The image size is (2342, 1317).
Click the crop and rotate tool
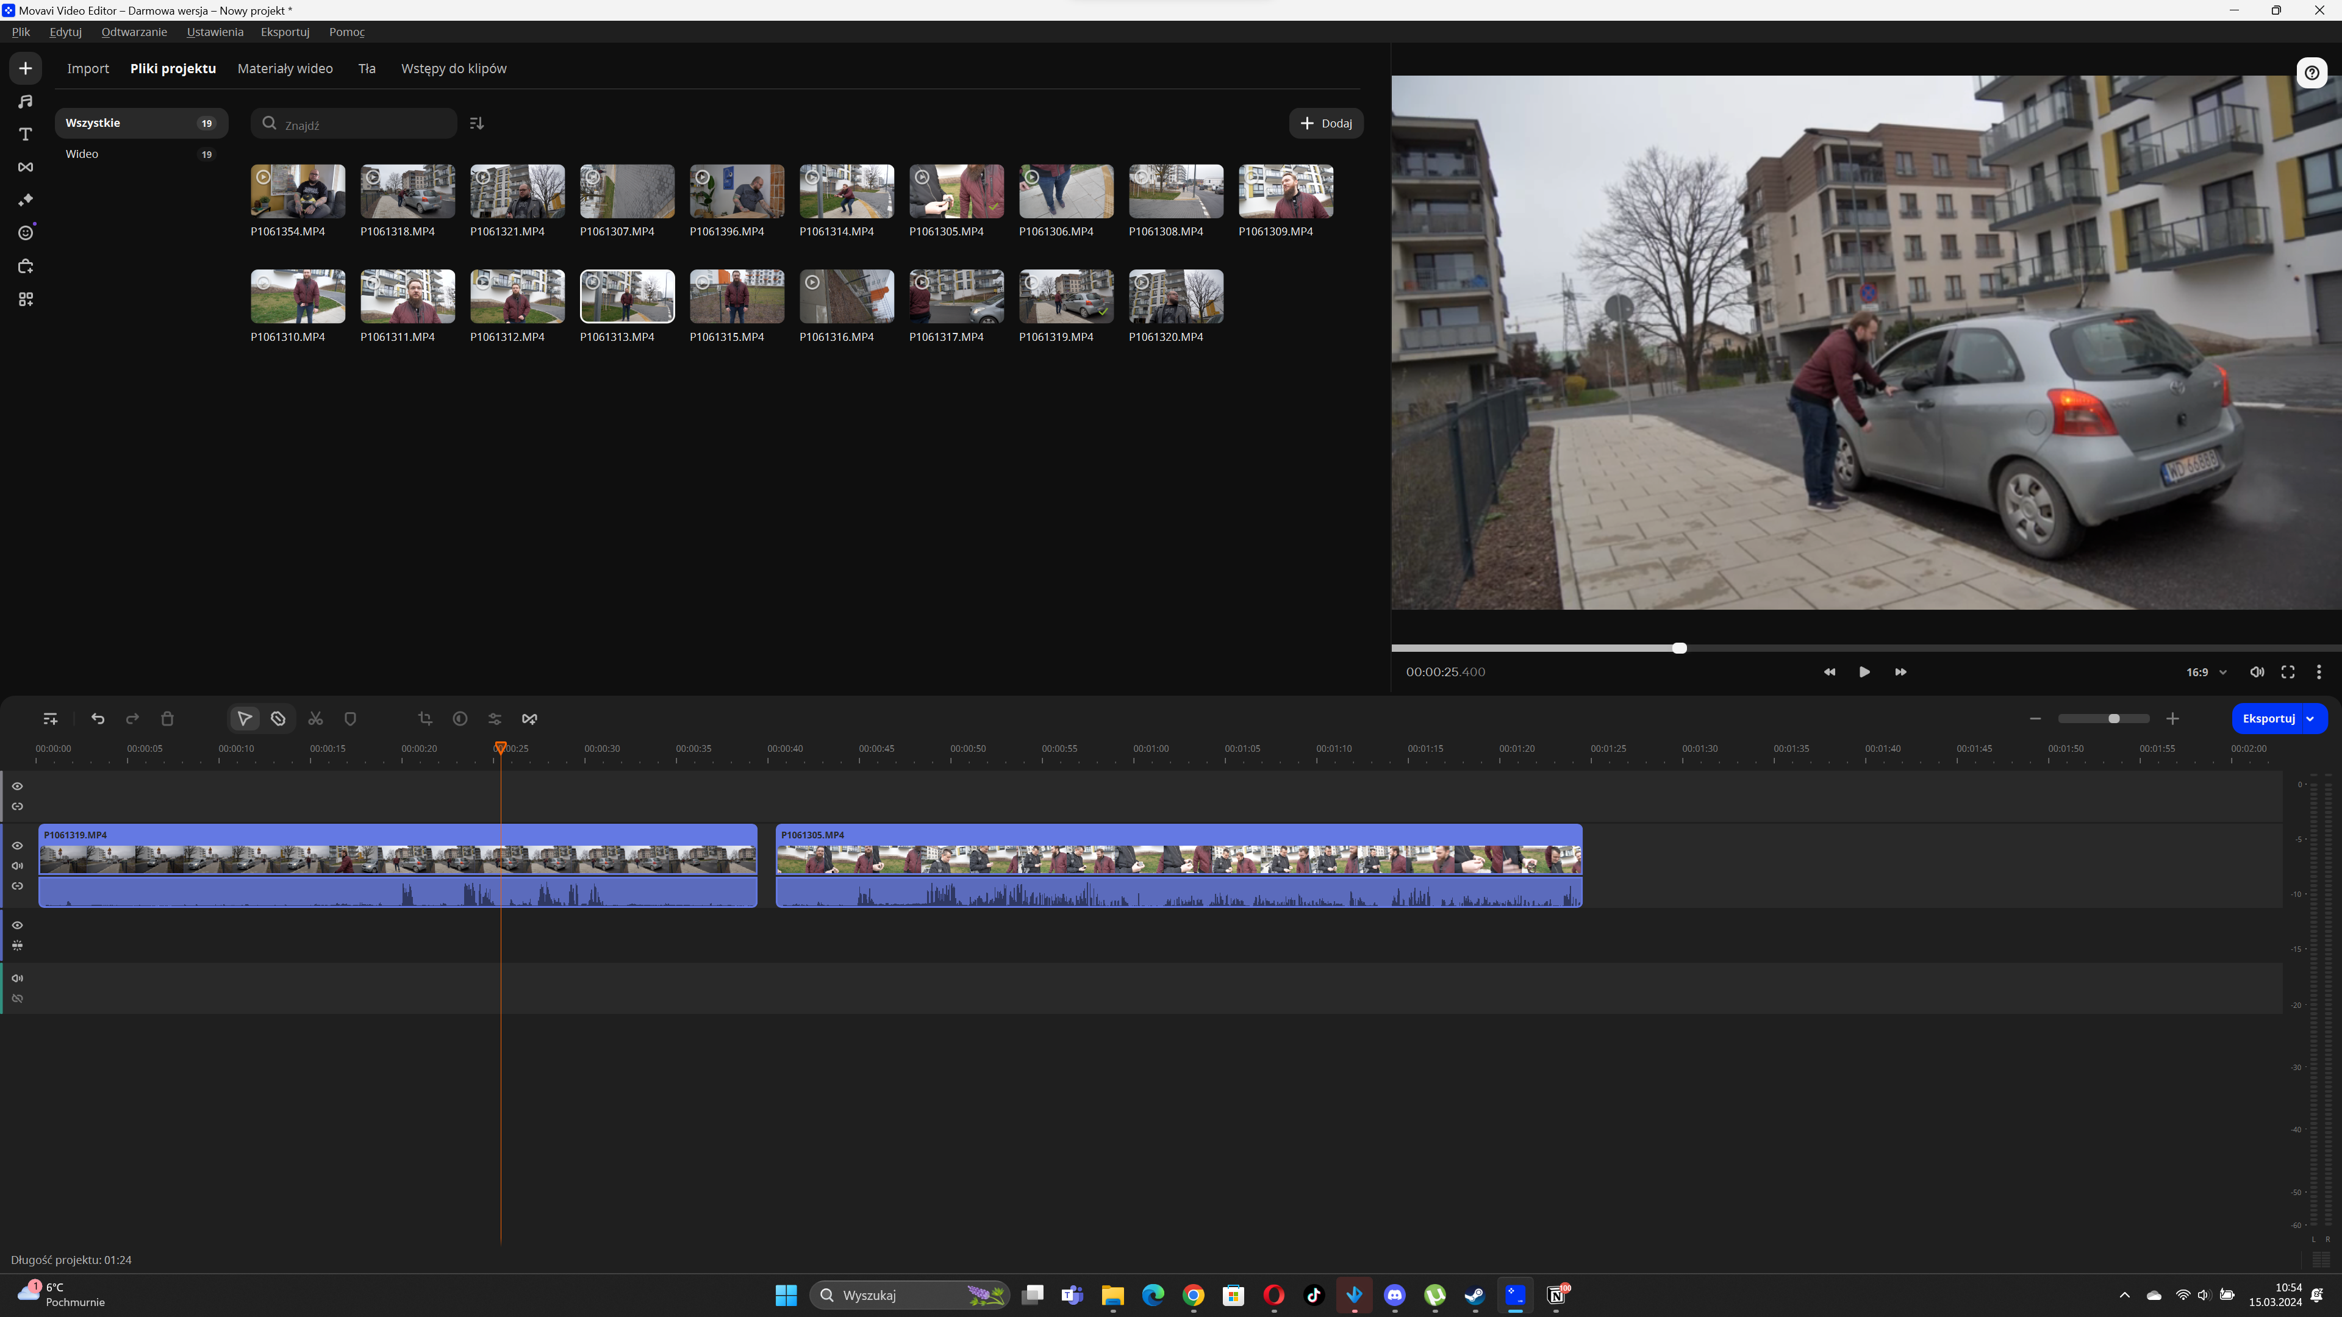point(424,719)
